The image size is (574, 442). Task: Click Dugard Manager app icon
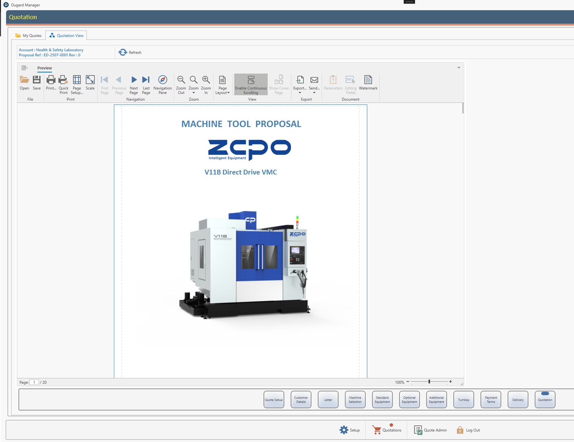6,5
